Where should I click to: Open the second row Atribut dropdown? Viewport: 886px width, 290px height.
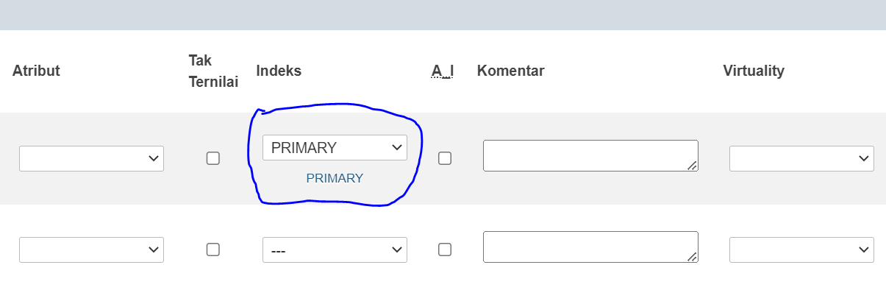click(x=91, y=250)
